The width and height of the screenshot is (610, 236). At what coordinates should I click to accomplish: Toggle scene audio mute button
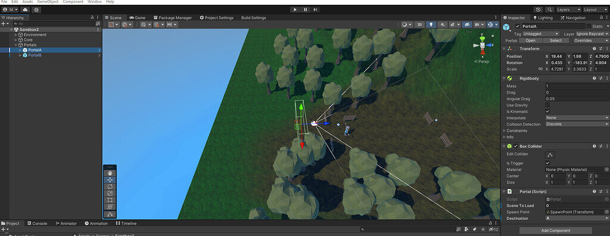click(443, 24)
